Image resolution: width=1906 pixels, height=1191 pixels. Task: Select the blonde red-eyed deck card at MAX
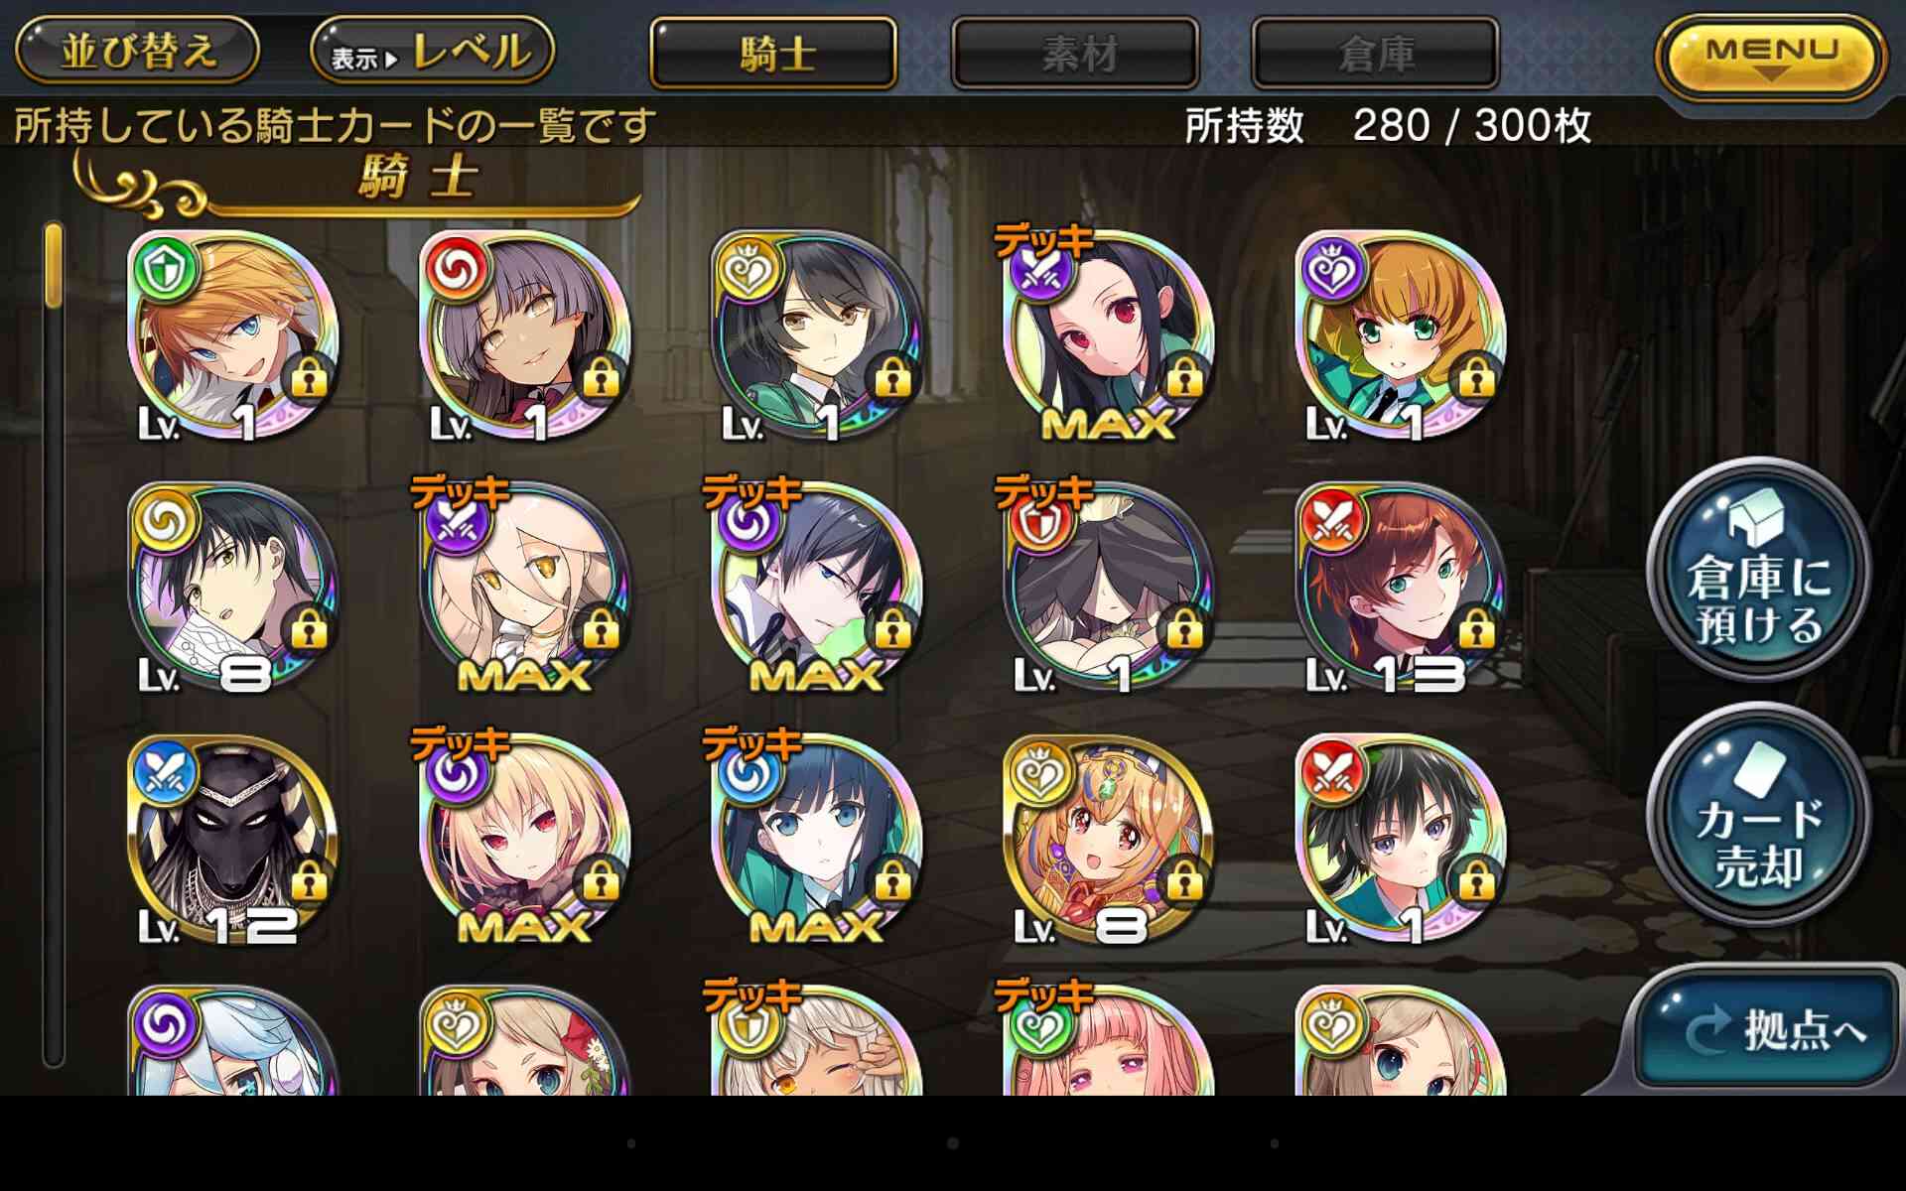point(524,840)
